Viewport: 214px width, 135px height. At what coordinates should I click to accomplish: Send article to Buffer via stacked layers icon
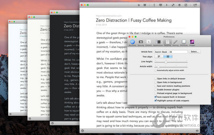179,5
